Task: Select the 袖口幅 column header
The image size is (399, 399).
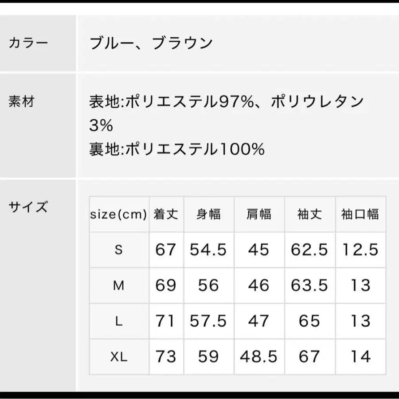Action: pos(360,215)
